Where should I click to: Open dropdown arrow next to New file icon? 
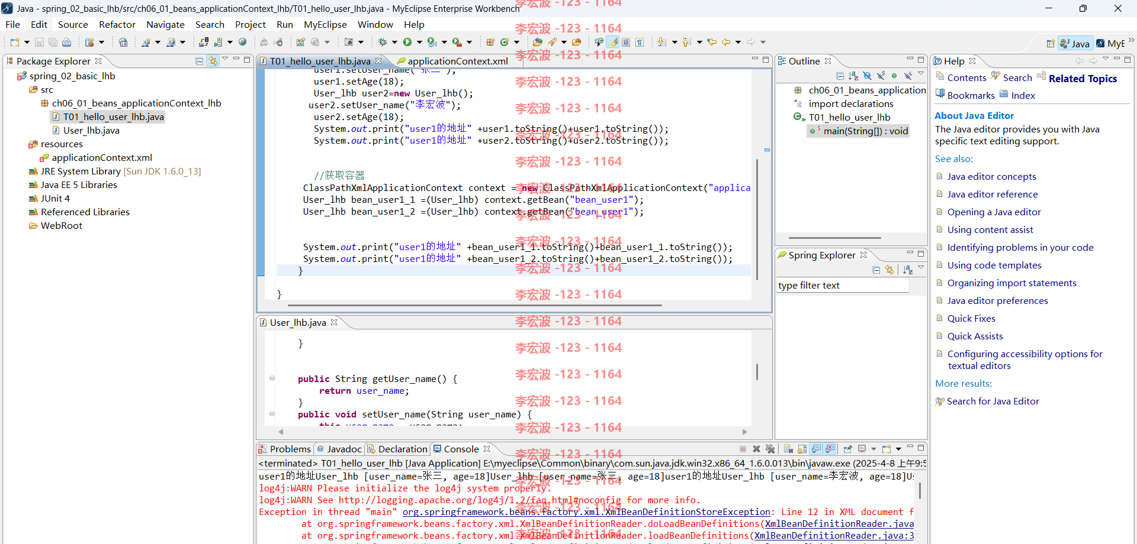click(x=27, y=42)
